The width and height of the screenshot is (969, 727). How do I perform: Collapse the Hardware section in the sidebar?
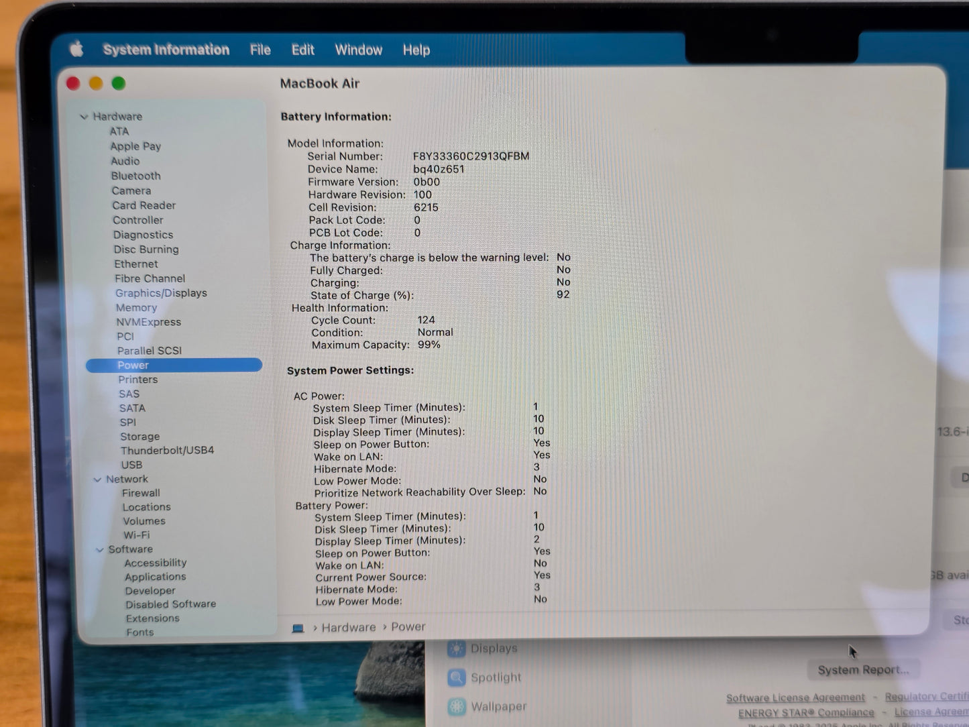pos(84,116)
